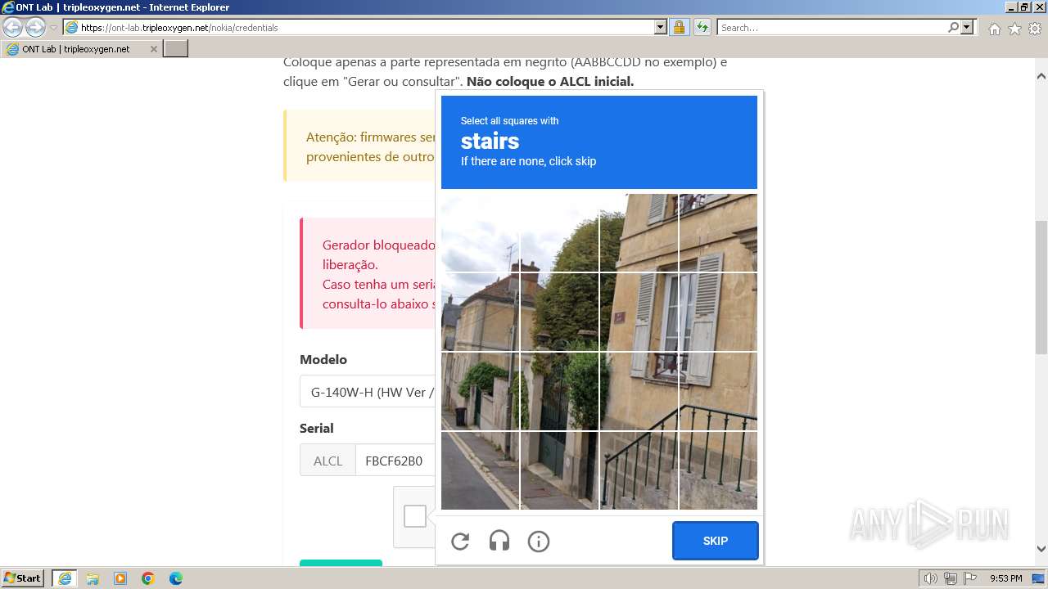Click the scrollbar down arrow
The height and width of the screenshot is (589, 1048).
(x=1041, y=550)
